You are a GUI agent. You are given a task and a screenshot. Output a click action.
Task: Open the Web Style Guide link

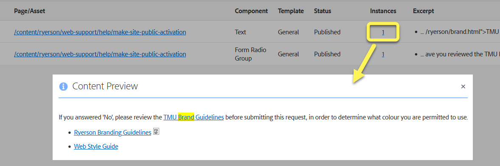click(96, 147)
